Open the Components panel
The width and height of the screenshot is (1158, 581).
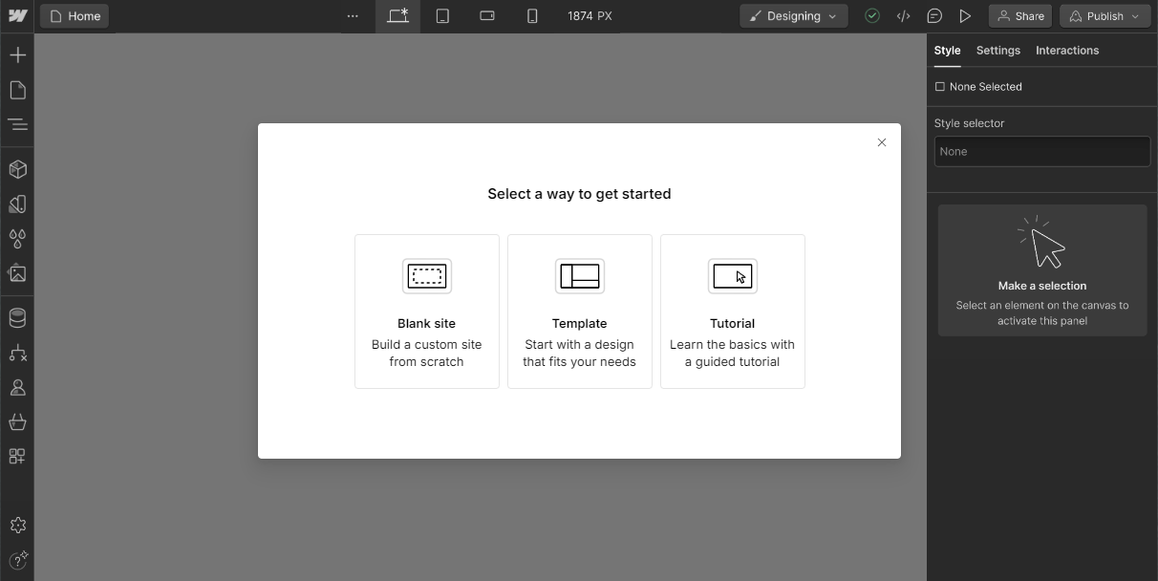tap(17, 169)
